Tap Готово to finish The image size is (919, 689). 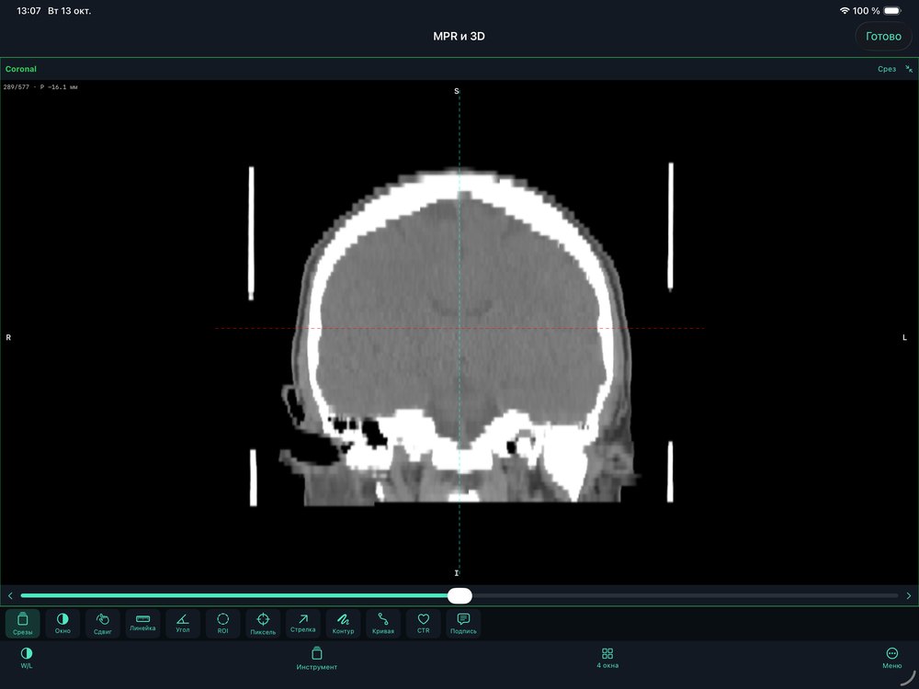(883, 37)
